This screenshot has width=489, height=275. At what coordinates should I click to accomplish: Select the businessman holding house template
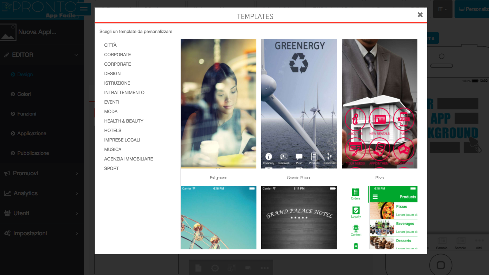pos(380,104)
